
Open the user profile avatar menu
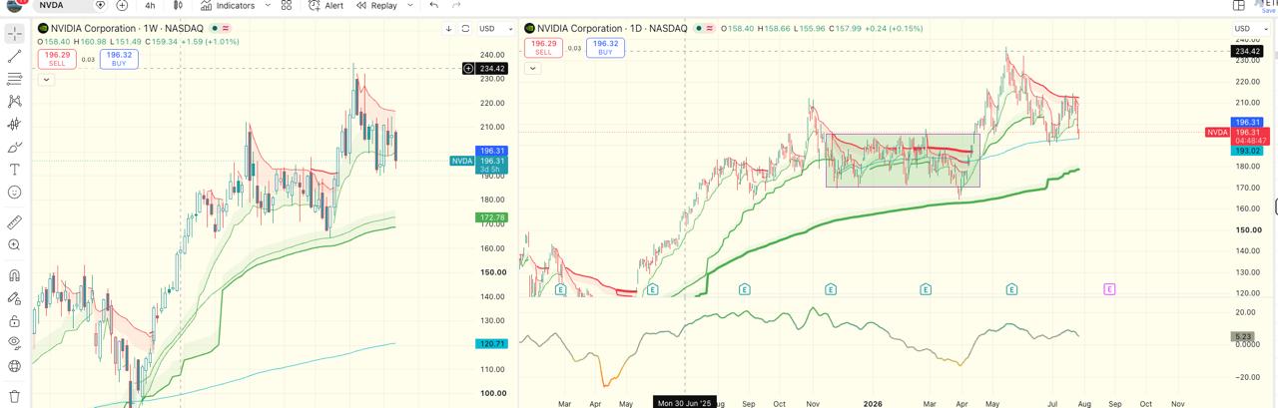point(14,5)
